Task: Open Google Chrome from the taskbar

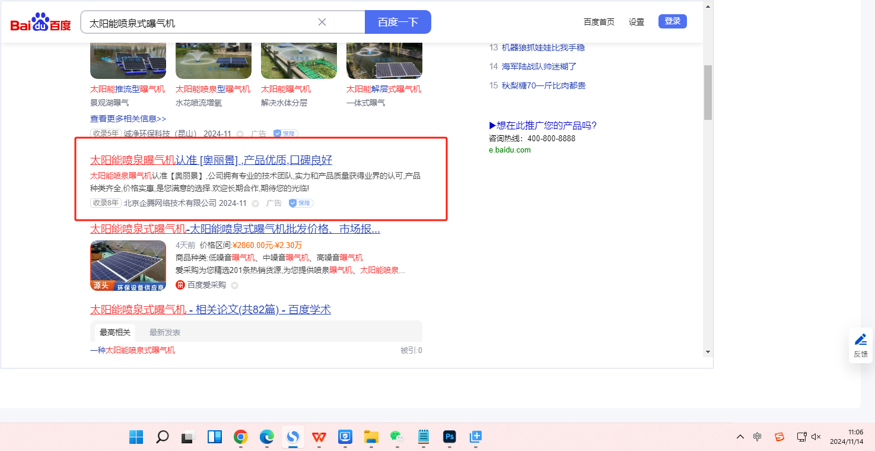Action: (240, 437)
